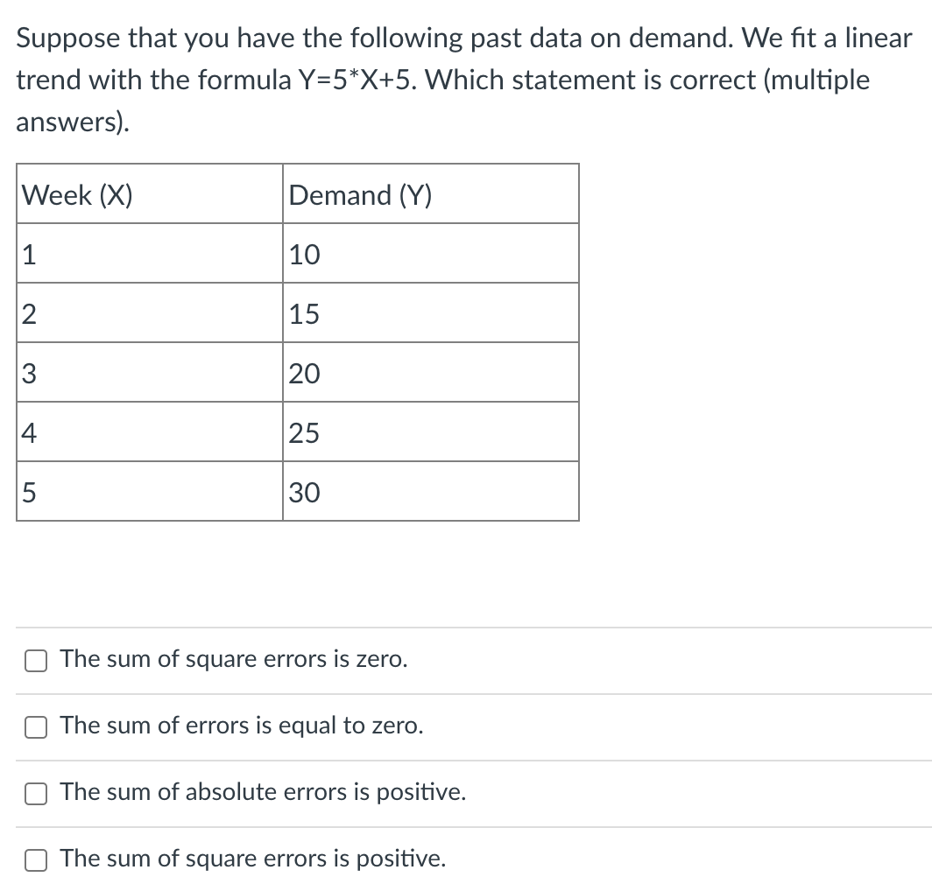Click the demand value 25 cell
The height and width of the screenshot is (884, 932).
[x=430, y=432]
